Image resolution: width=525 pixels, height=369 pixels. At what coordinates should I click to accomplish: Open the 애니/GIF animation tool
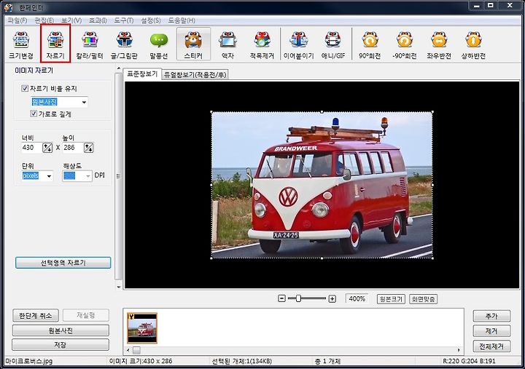click(x=333, y=45)
